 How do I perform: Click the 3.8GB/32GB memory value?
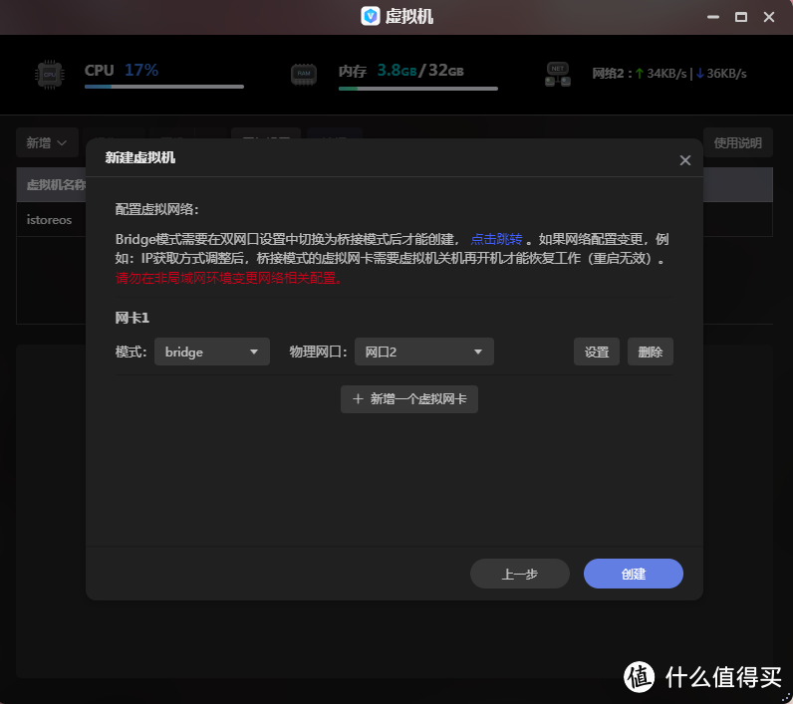coord(420,70)
